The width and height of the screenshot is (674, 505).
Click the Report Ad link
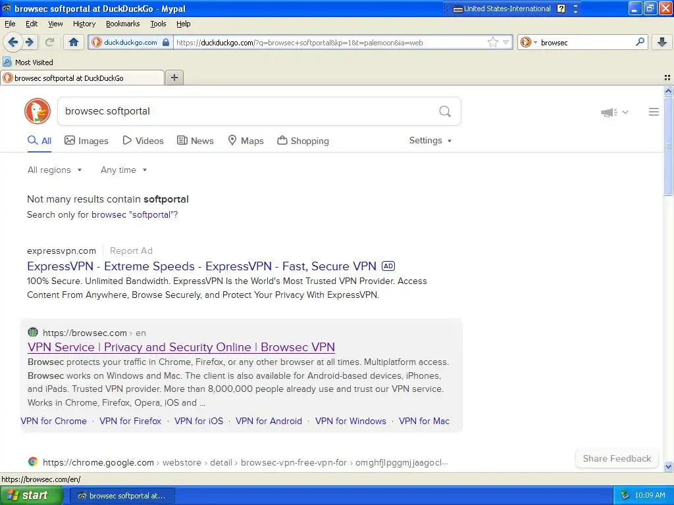pos(131,251)
